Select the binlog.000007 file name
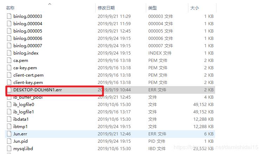265x155 pixels. click(x=28, y=46)
